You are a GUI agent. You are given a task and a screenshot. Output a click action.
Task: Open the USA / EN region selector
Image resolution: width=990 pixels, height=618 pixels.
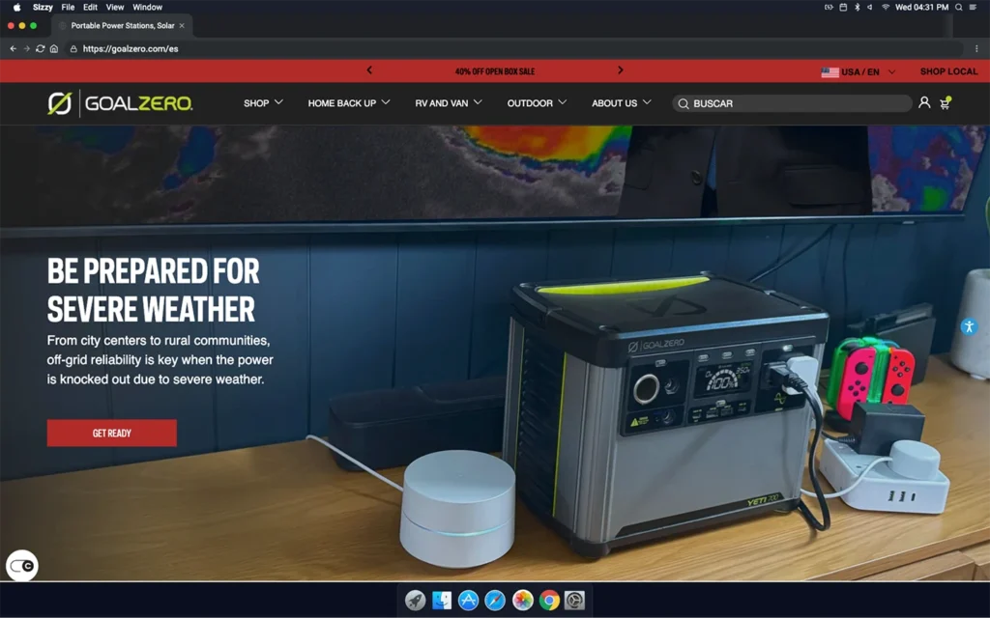(859, 71)
